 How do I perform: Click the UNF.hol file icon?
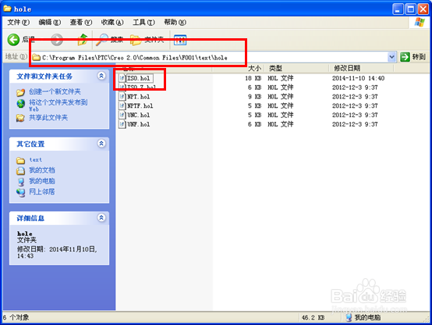(x=122, y=124)
